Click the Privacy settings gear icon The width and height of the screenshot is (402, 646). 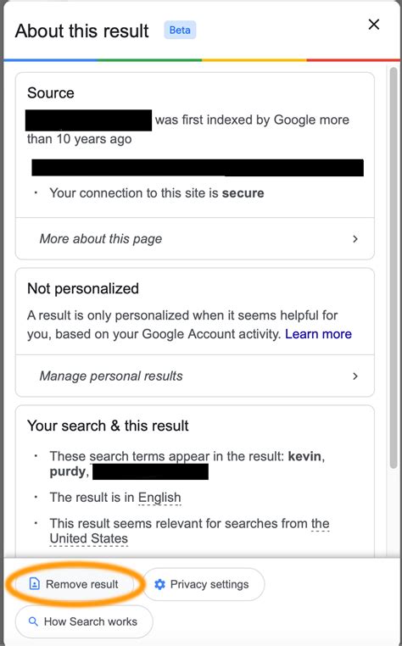[159, 584]
